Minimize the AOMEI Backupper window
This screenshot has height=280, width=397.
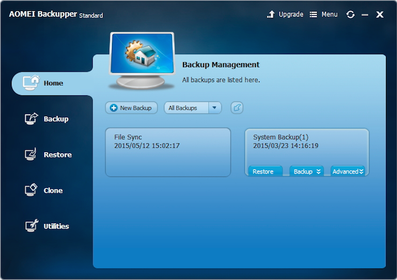coord(365,15)
